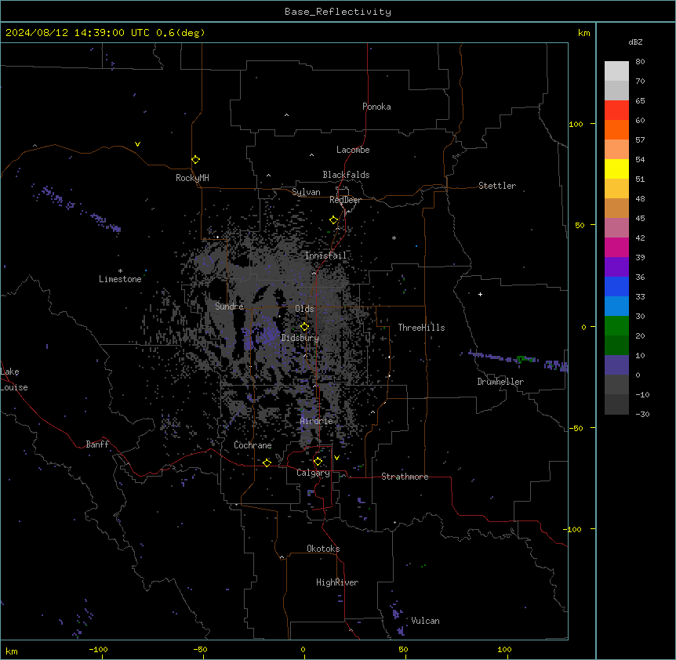Screen dimensions: 676x660
Task: Click the RockyMH label
Action: [192, 178]
